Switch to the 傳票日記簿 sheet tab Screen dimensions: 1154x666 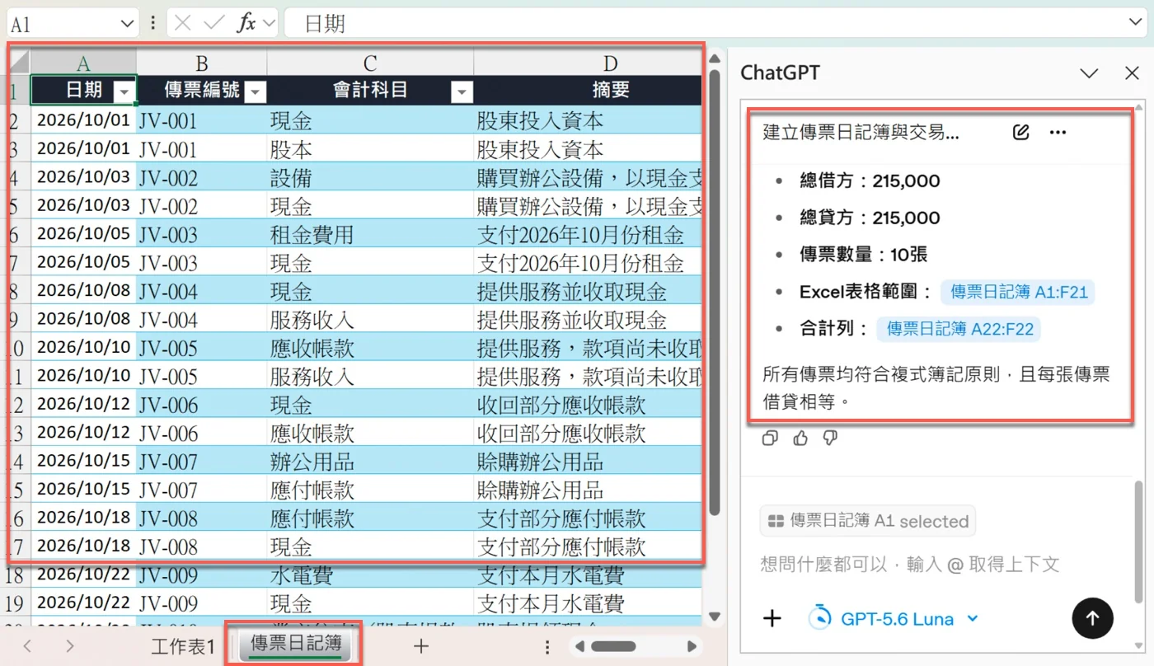[296, 645]
